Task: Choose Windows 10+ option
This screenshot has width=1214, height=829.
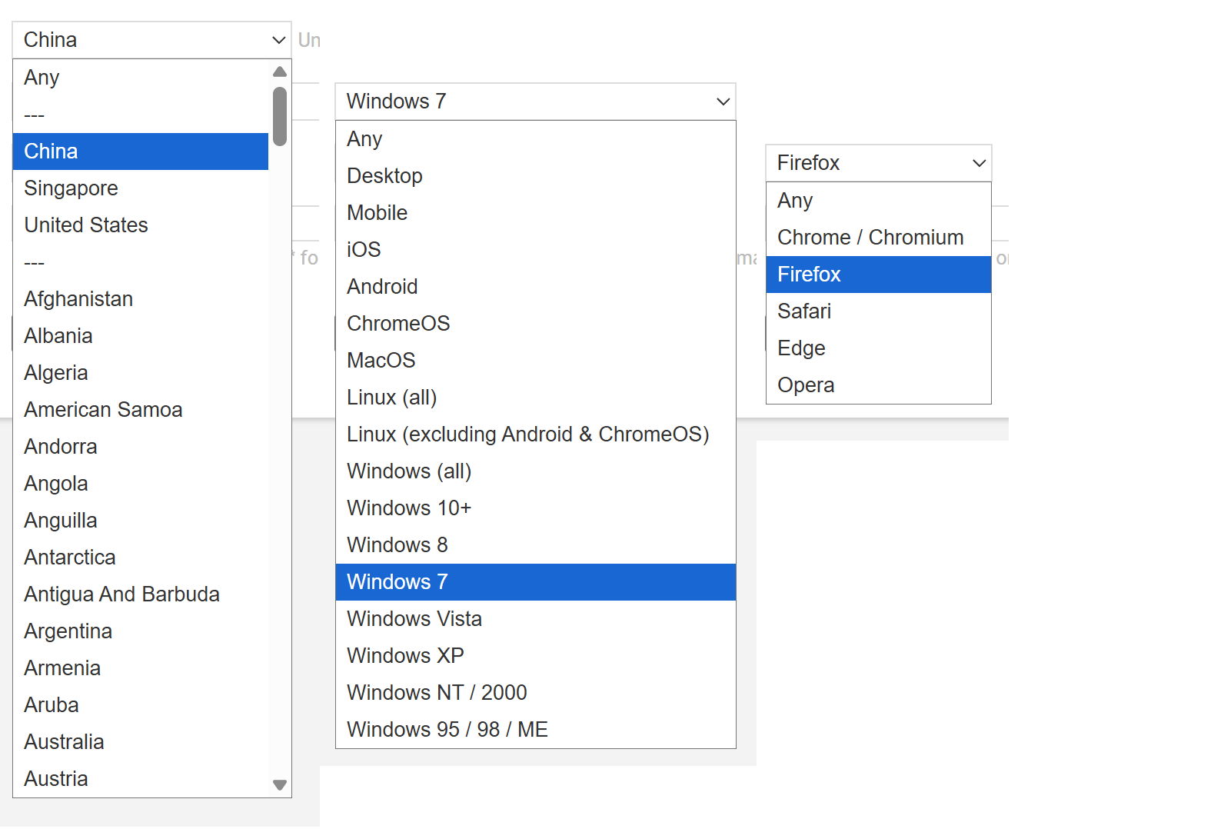Action: click(536, 508)
